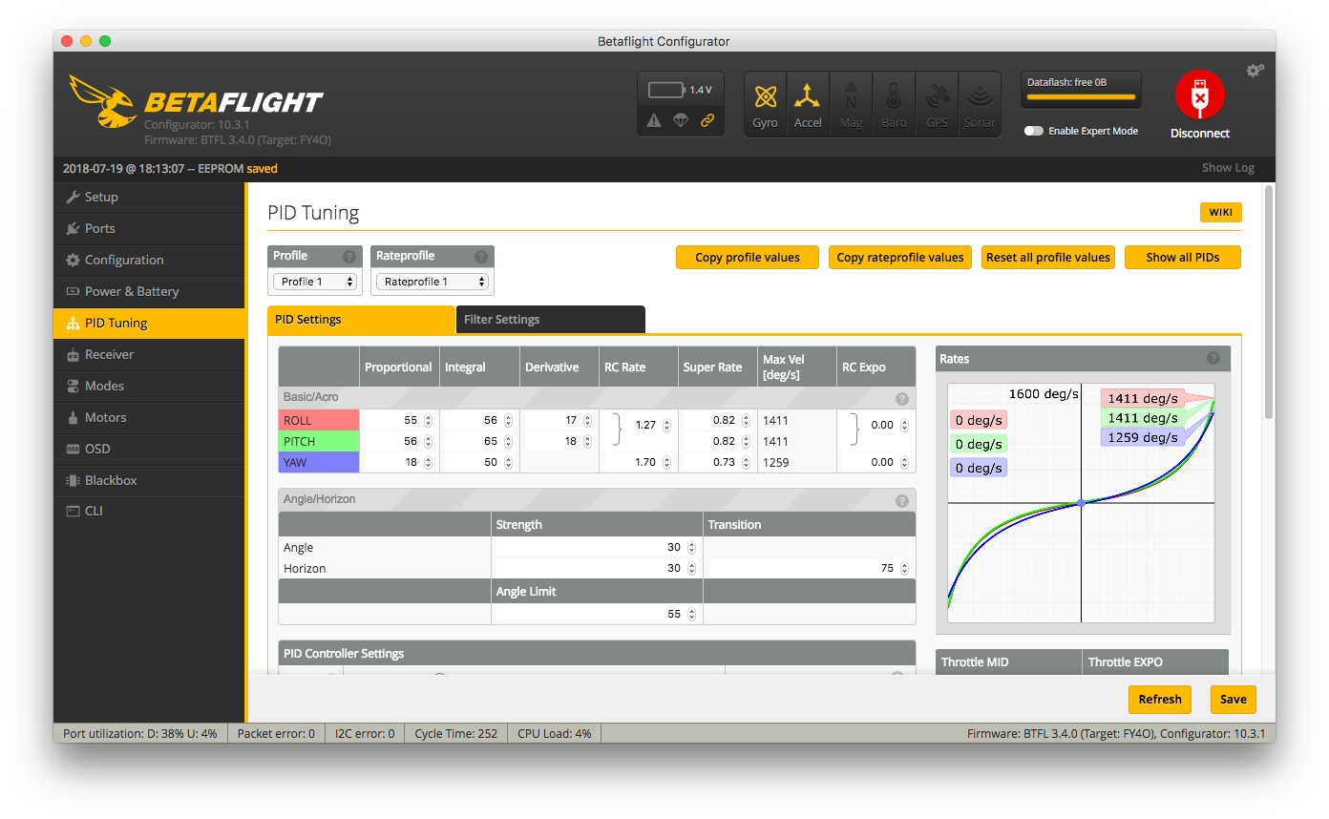Open the Profile 1 dropdown

point(315,282)
